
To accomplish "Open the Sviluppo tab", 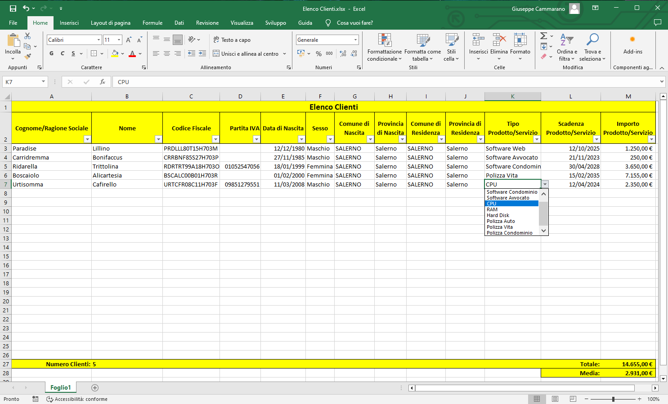I will click(x=276, y=23).
